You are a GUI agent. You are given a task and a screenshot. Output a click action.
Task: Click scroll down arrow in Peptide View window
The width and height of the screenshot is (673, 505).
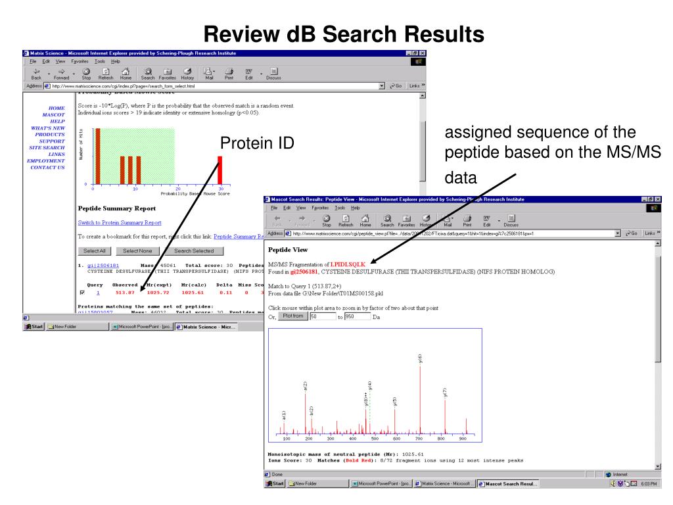coord(658,467)
